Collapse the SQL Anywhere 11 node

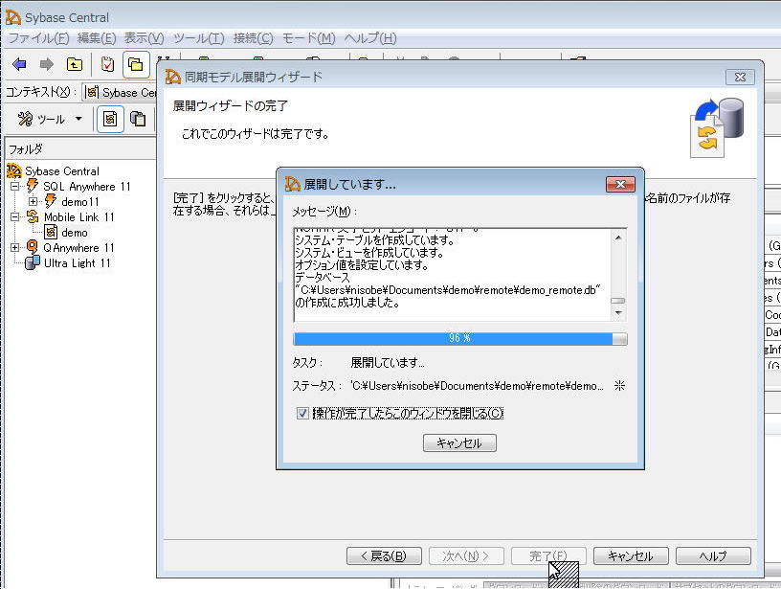(x=15, y=187)
